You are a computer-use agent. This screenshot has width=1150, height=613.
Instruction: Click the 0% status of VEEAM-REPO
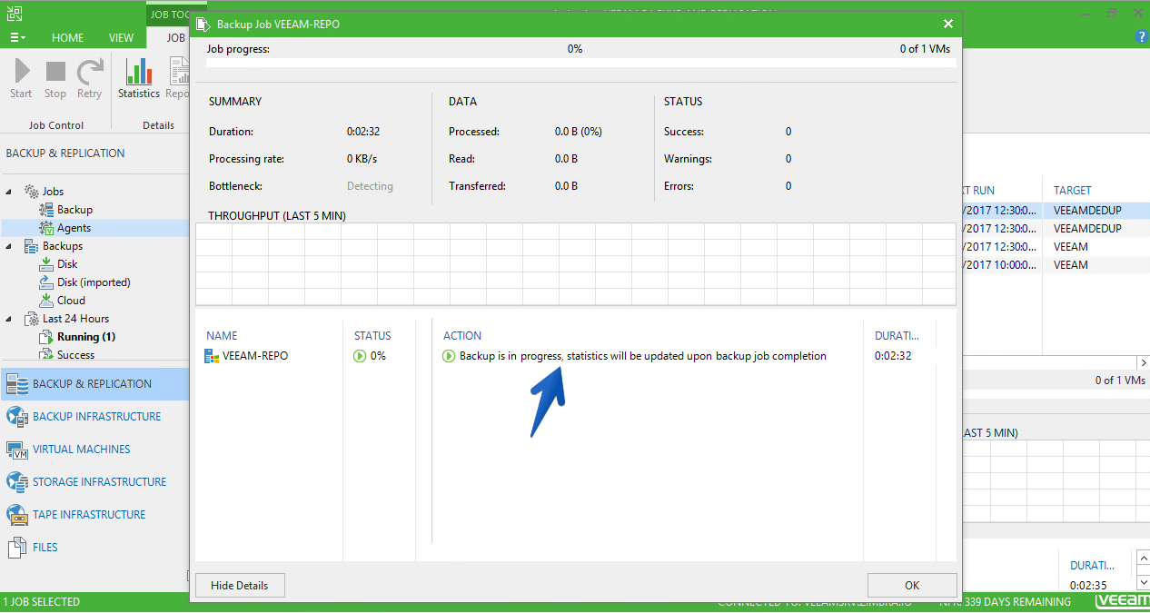[378, 356]
